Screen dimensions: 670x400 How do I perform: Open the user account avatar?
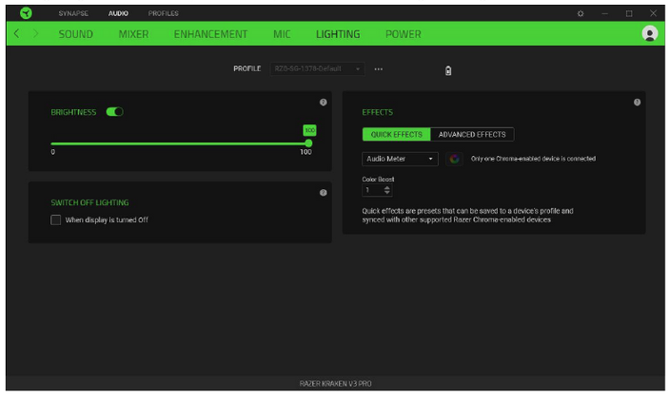(x=649, y=33)
